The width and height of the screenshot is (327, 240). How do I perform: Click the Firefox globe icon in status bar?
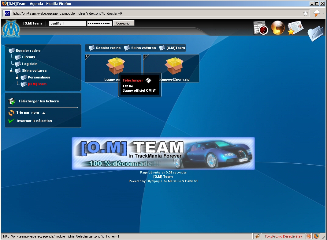click(316, 236)
